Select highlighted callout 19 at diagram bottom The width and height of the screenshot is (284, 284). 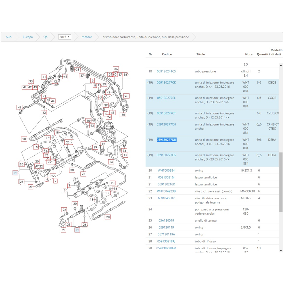[x=77, y=230]
